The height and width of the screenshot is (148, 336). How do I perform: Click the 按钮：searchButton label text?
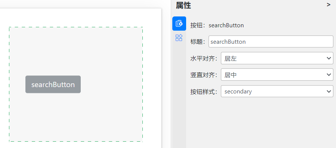[217, 25]
